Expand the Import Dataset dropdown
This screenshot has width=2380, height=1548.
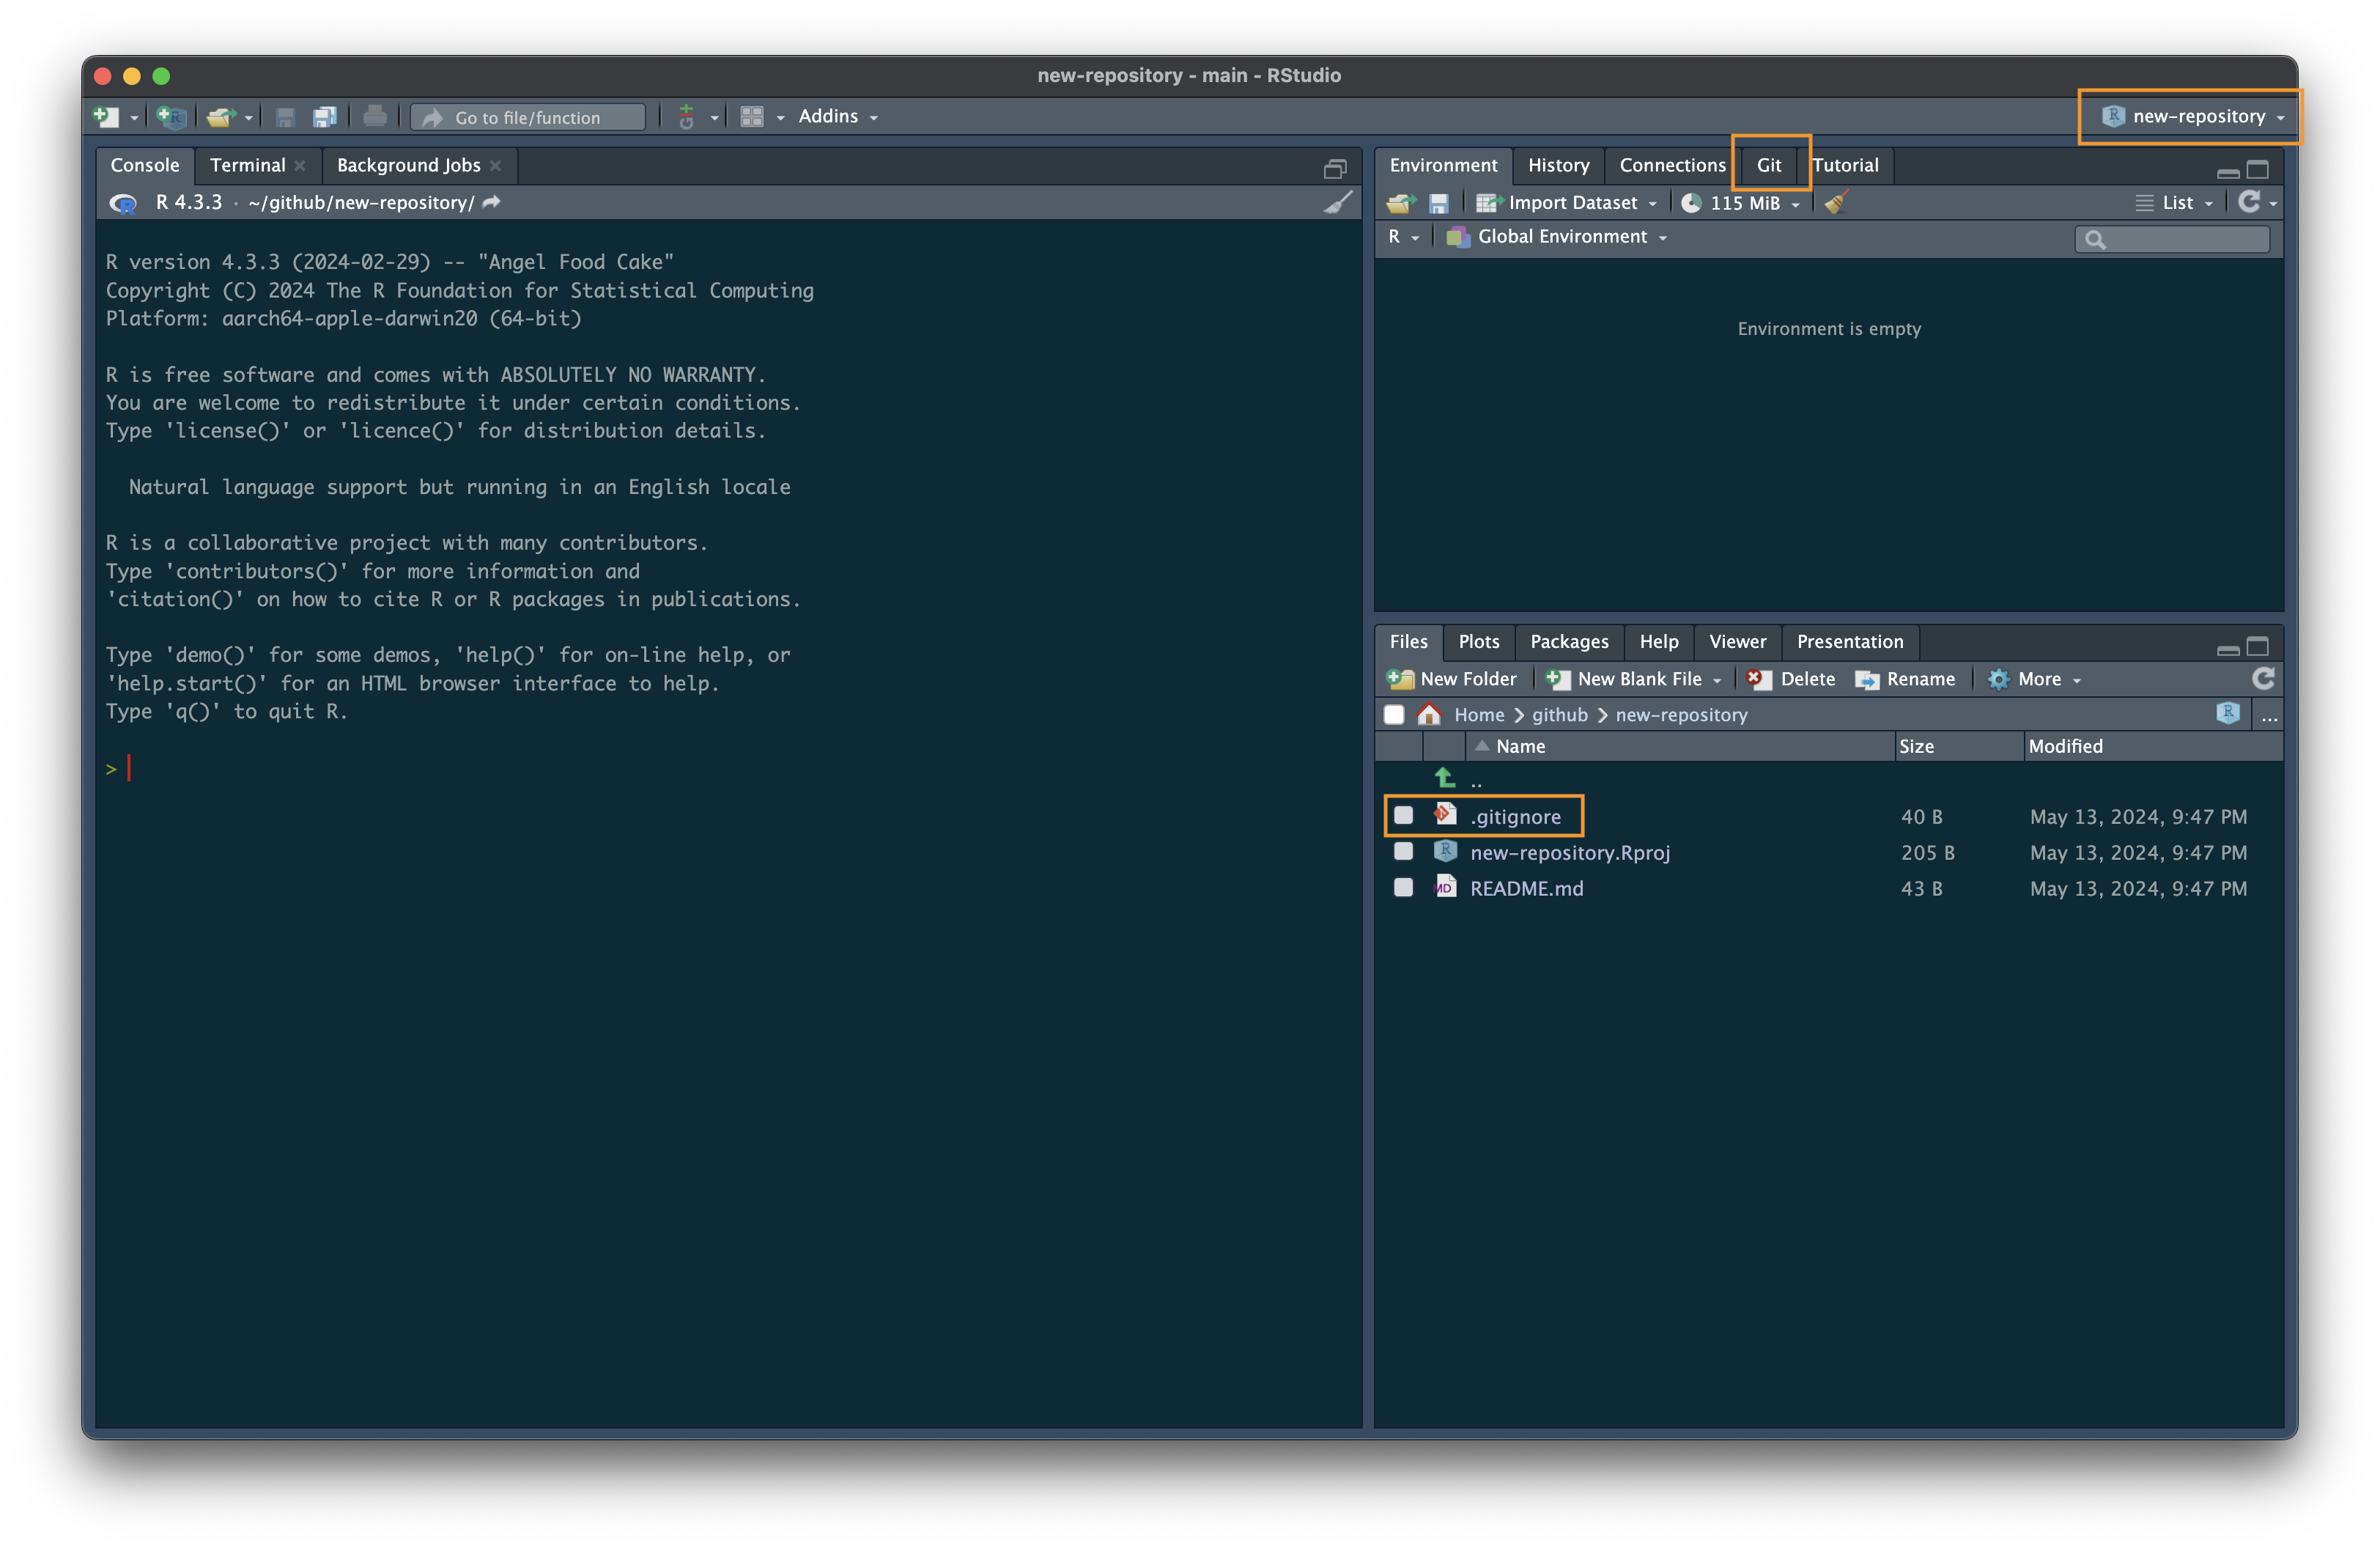pos(1570,204)
